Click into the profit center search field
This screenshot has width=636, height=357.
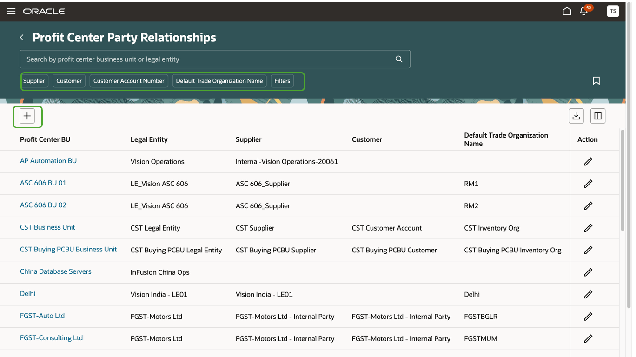click(x=205, y=59)
